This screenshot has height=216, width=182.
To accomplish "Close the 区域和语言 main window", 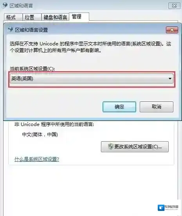I will pos(174,6).
